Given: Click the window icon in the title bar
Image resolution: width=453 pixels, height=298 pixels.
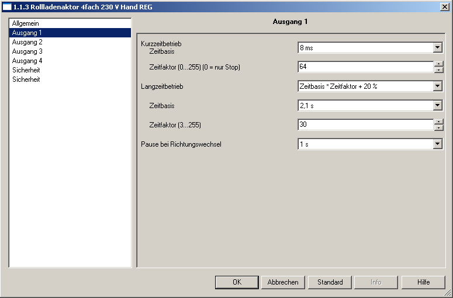Looking at the screenshot, I should [x=7, y=6].
